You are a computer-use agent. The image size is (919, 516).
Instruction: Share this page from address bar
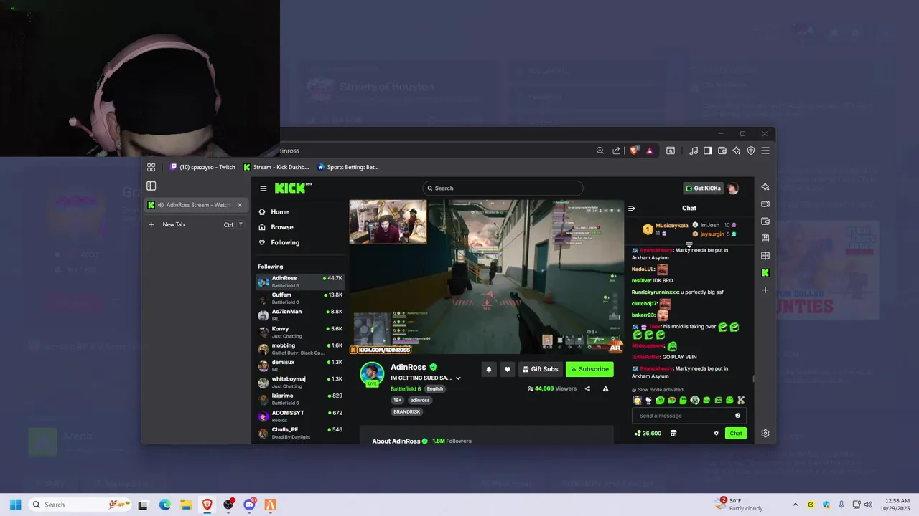(616, 150)
